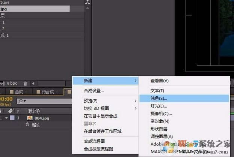Click the 源名称 column header

tap(34, 111)
